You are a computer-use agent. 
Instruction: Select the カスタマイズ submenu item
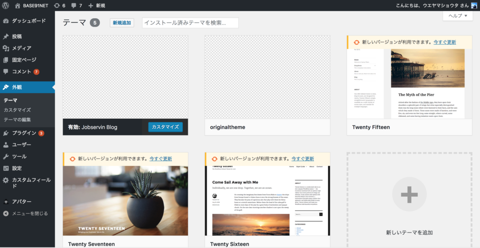pos(17,110)
